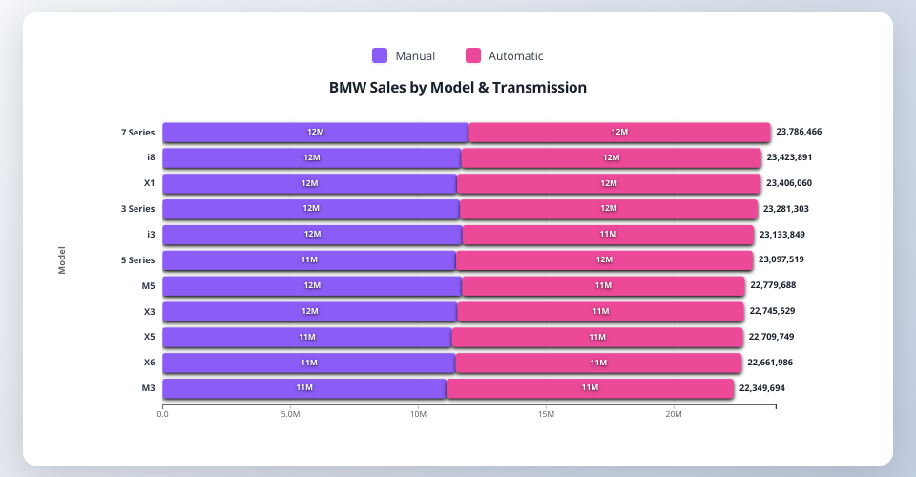Click the chart title text
The width and height of the screenshot is (916, 477).
pyautogui.click(x=458, y=88)
